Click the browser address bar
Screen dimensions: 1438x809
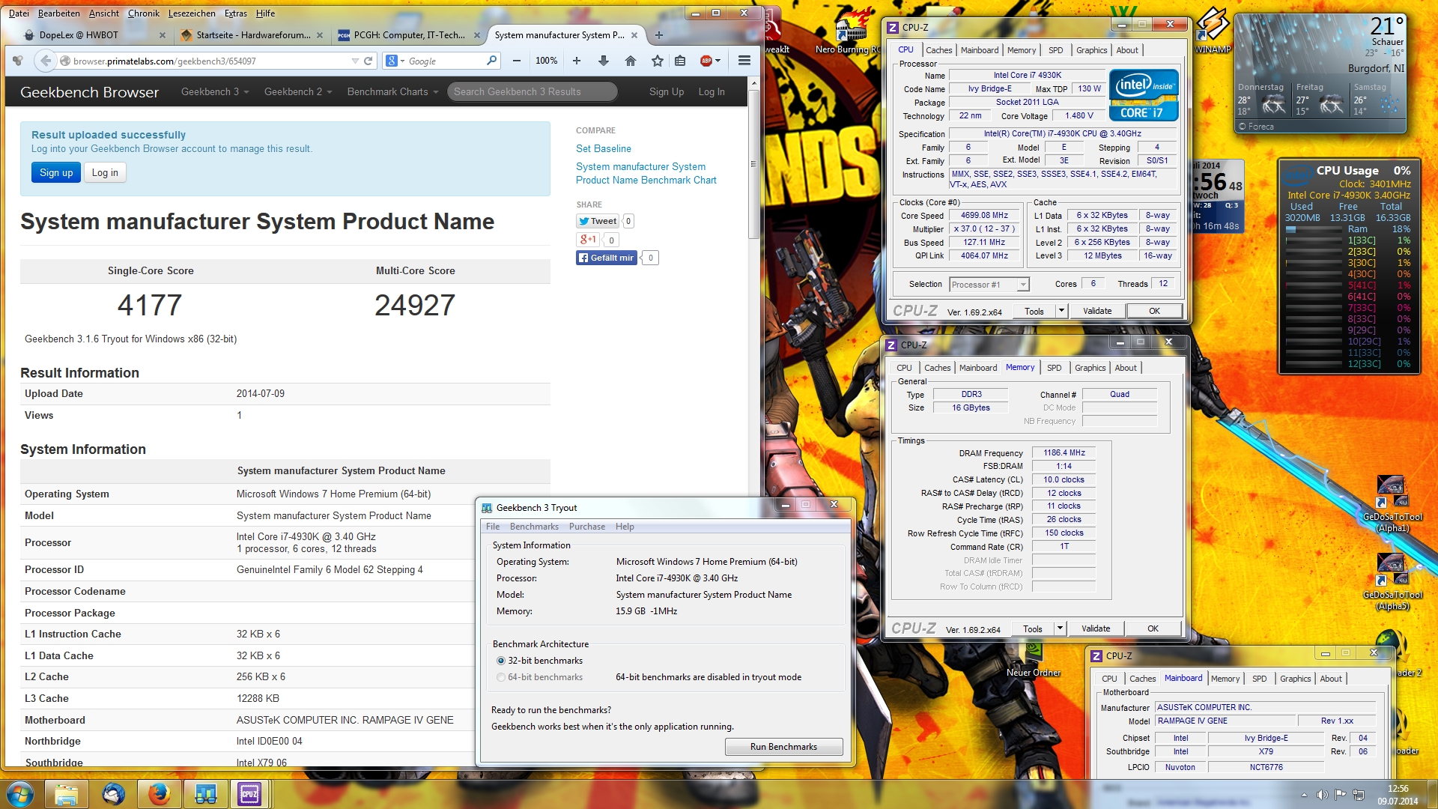click(210, 61)
